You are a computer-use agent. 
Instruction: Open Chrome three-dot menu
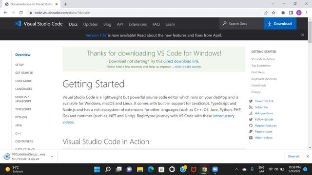(x=307, y=13)
